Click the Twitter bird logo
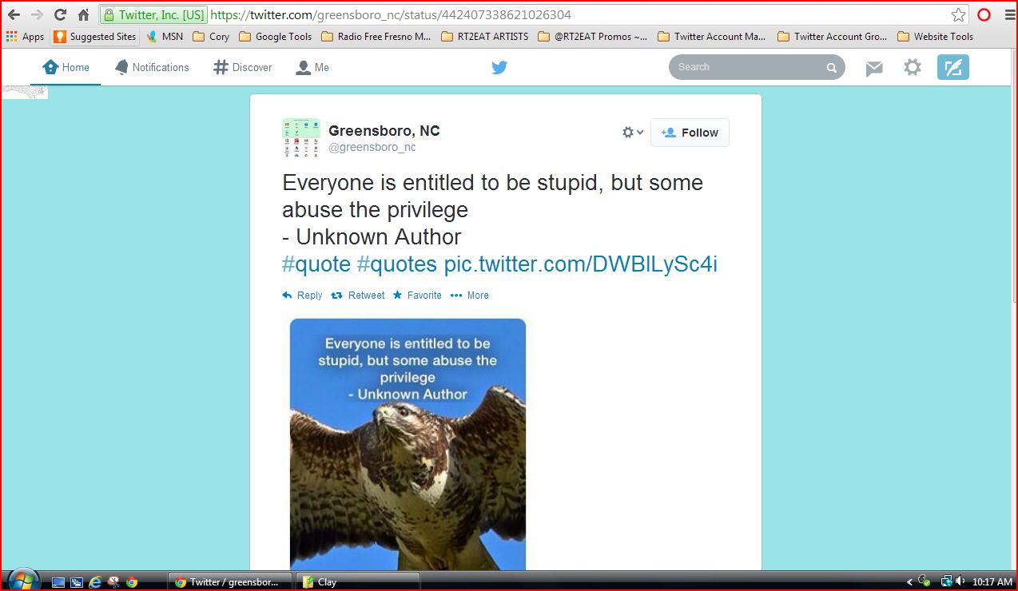Screen dimensions: 1018x591 pos(499,68)
